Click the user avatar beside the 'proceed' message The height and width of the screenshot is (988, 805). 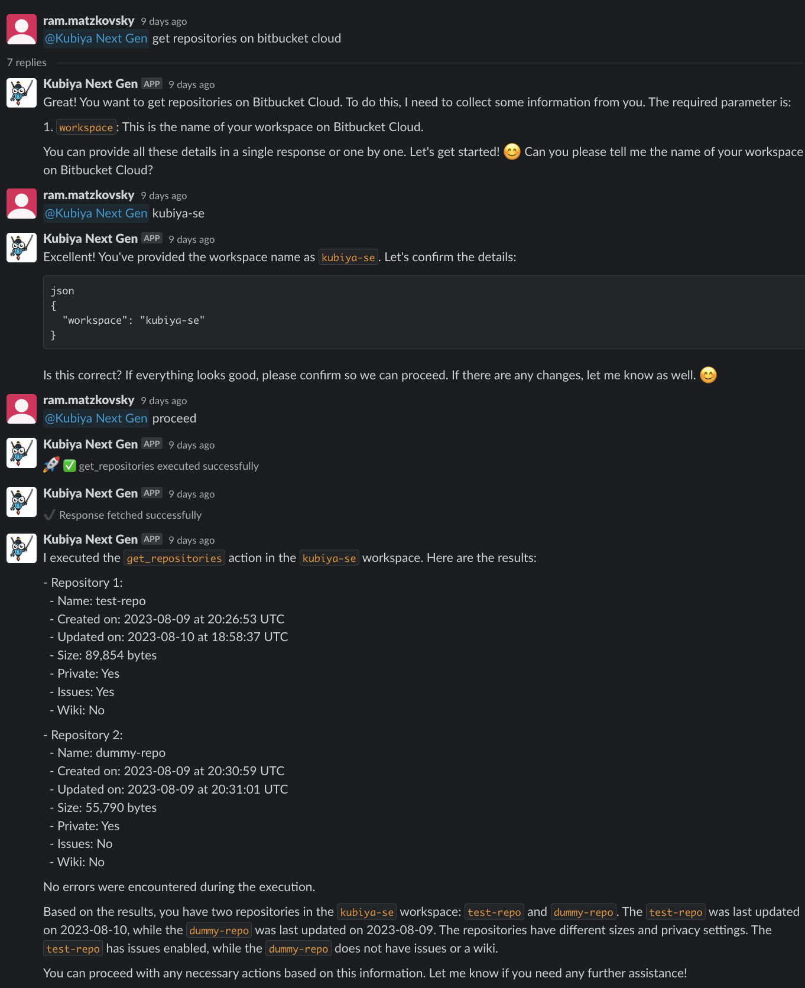[21, 409]
